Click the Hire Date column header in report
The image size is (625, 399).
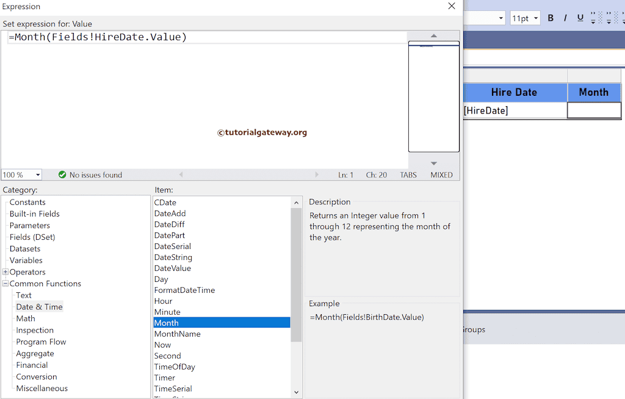click(x=515, y=93)
